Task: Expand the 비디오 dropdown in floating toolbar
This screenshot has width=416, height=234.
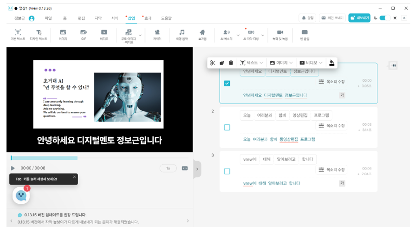Action: [311, 63]
